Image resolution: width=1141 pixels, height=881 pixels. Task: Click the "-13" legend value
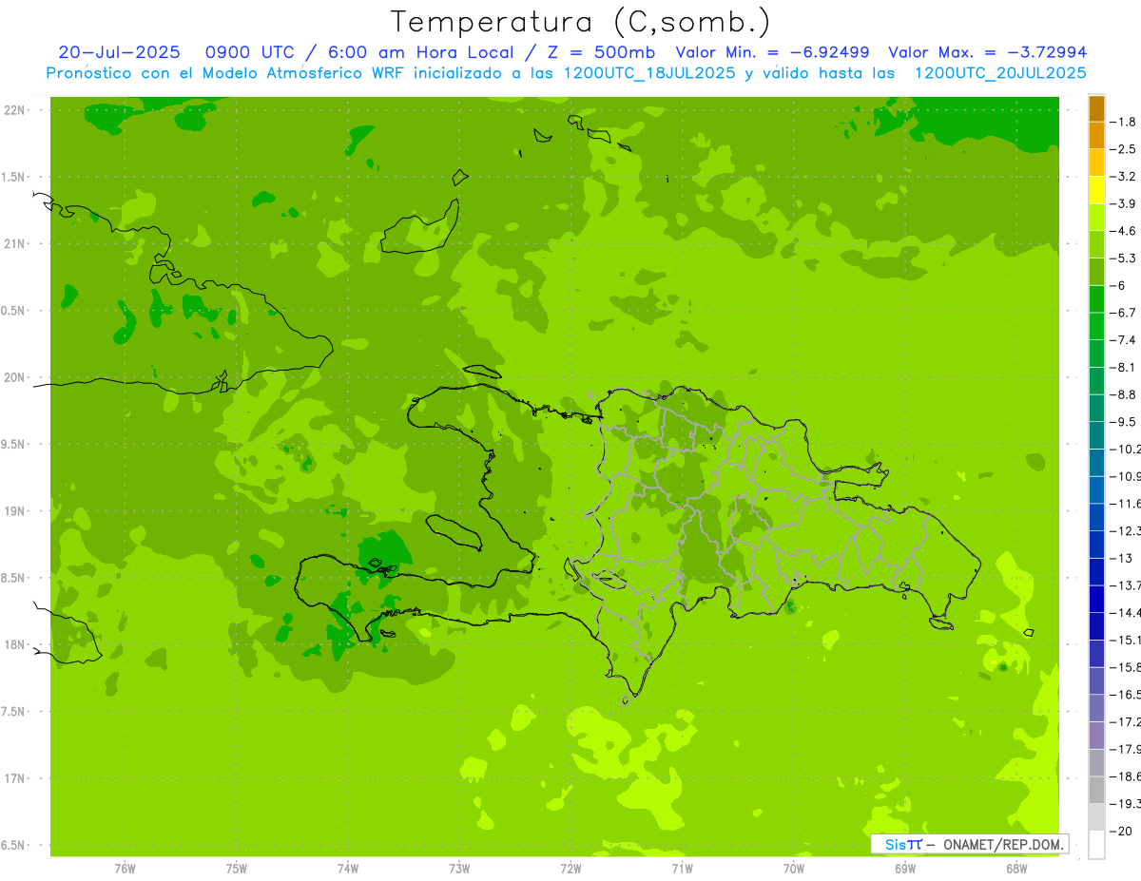1121,558
